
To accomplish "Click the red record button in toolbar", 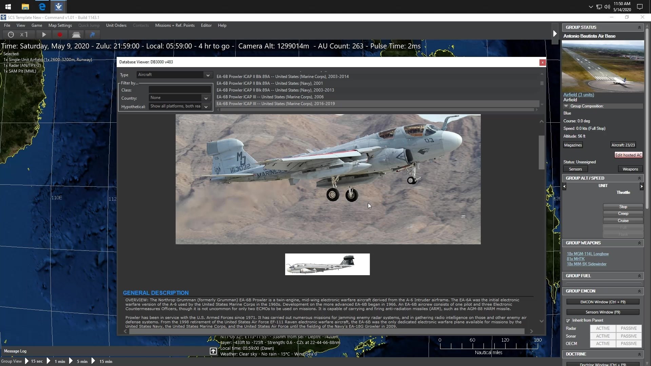I will pos(60,35).
